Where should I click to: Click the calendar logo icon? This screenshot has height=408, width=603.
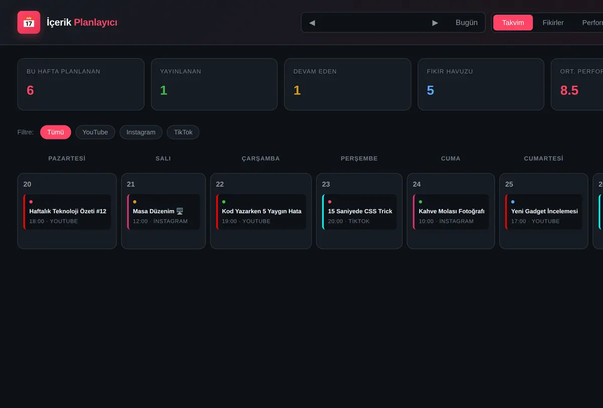[29, 22]
